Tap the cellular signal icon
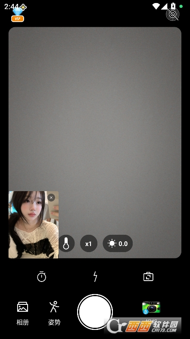This screenshot has width=190, height=339. click(x=164, y=6)
